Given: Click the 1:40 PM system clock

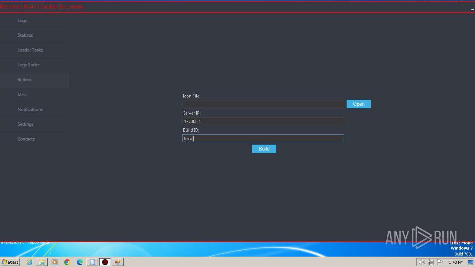Looking at the screenshot, I should click(x=456, y=262).
